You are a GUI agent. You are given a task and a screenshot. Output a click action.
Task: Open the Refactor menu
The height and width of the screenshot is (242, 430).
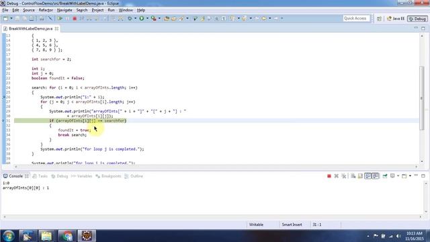(x=46, y=10)
